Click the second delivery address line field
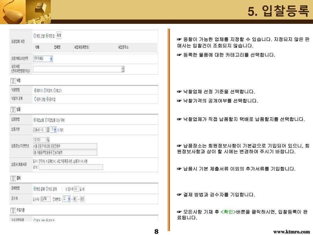The width and height of the screenshot is (313, 235). point(65,153)
